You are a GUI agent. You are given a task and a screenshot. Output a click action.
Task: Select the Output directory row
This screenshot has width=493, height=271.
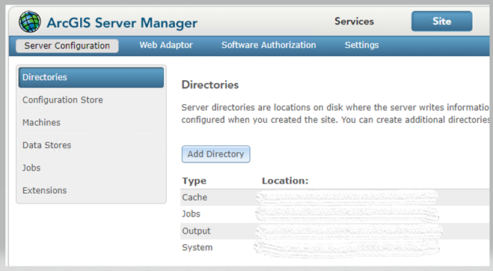coord(335,231)
